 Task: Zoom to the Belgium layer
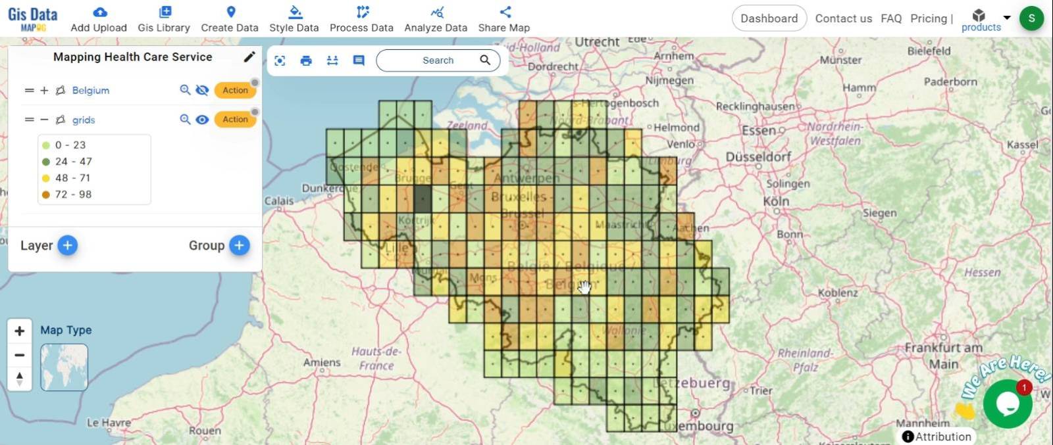coord(185,90)
